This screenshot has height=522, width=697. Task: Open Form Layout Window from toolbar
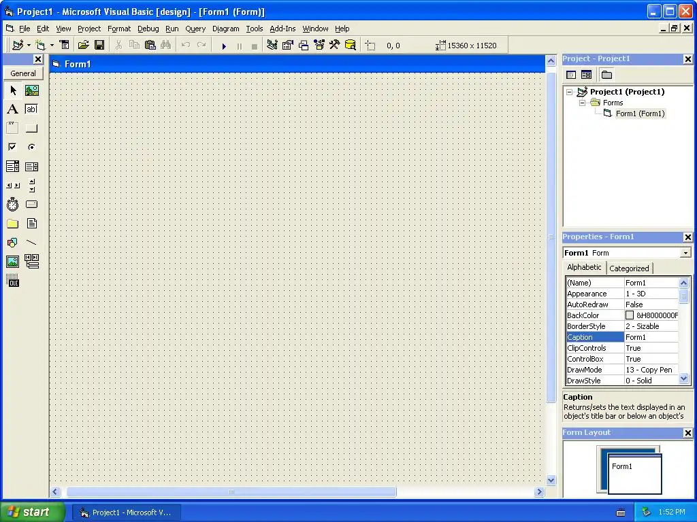[304, 45]
